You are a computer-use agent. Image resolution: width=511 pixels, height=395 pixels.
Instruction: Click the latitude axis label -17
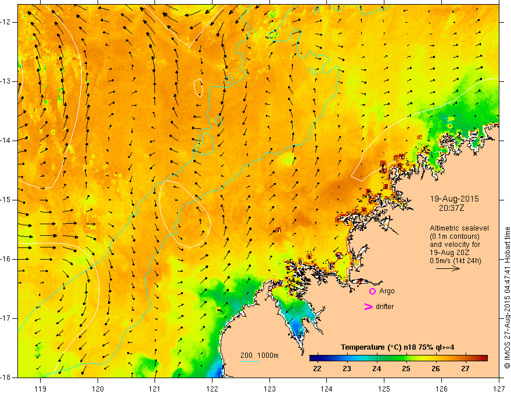[x=6, y=318]
